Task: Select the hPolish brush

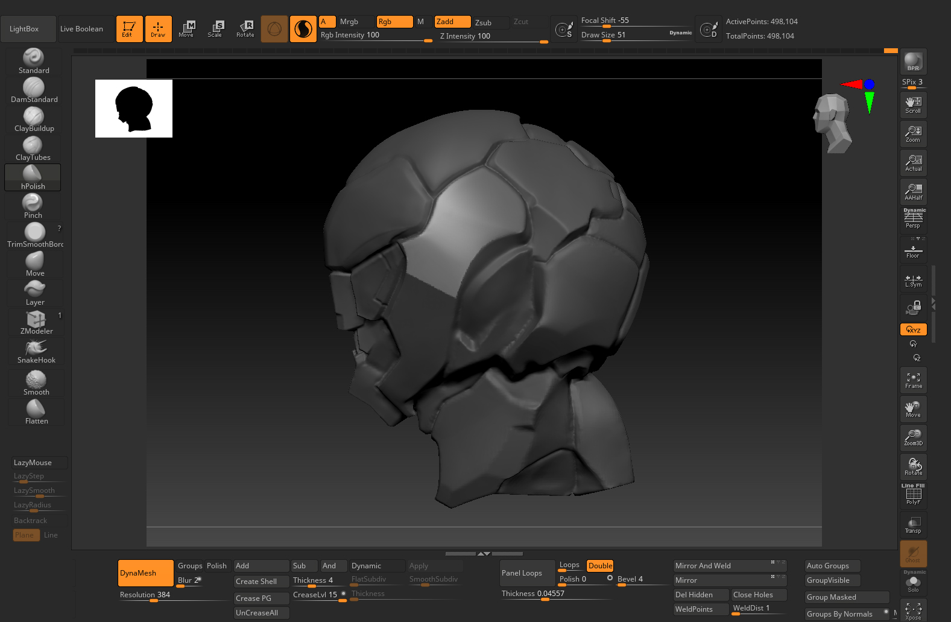Action: click(x=33, y=177)
